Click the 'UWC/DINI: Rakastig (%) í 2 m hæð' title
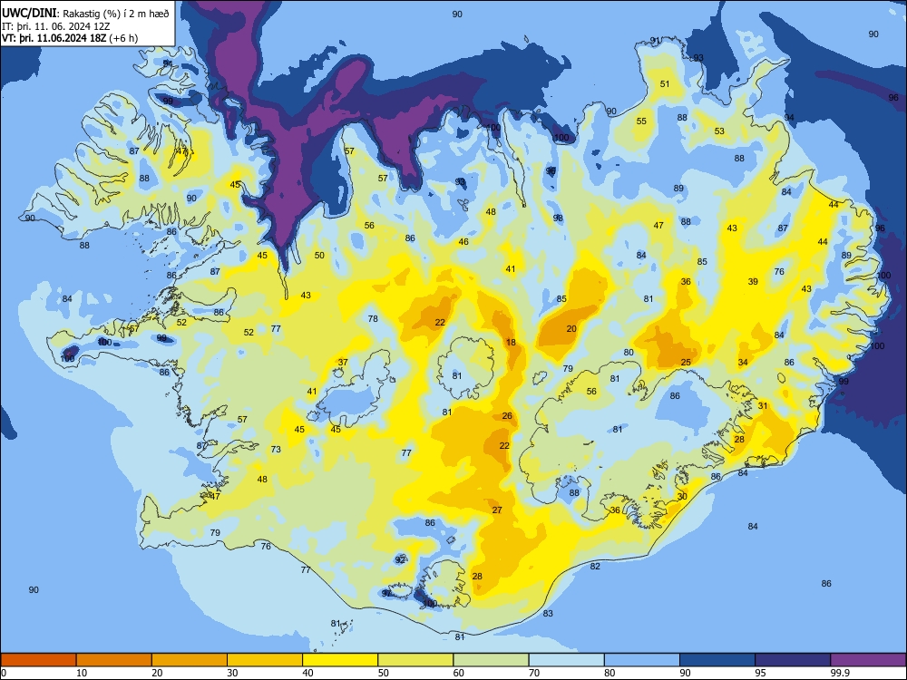 tap(85, 14)
